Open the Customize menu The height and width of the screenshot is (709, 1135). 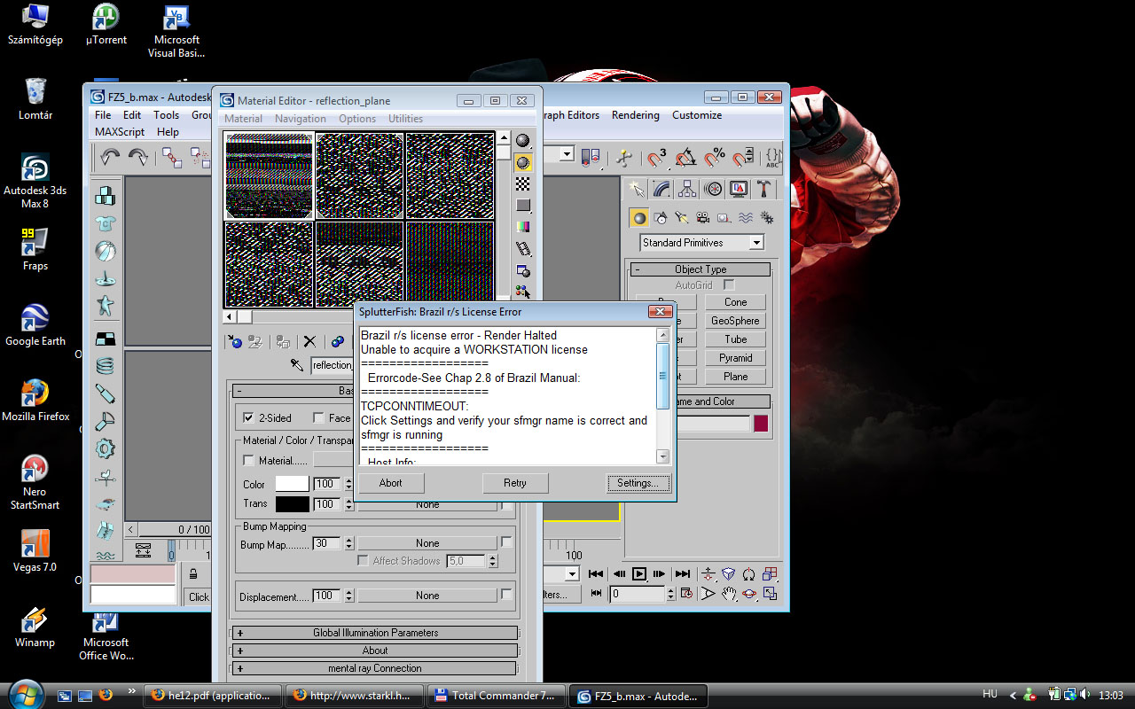(697, 115)
